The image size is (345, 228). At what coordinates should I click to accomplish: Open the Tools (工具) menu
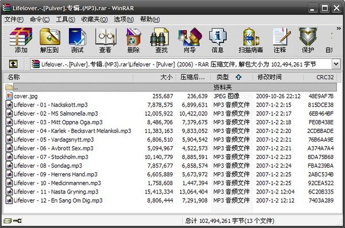pos(66,20)
